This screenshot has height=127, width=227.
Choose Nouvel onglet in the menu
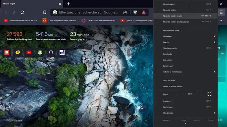click(185, 4)
